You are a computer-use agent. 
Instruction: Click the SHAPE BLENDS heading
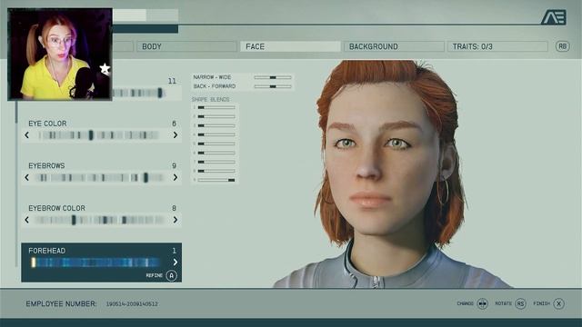(210, 99)
